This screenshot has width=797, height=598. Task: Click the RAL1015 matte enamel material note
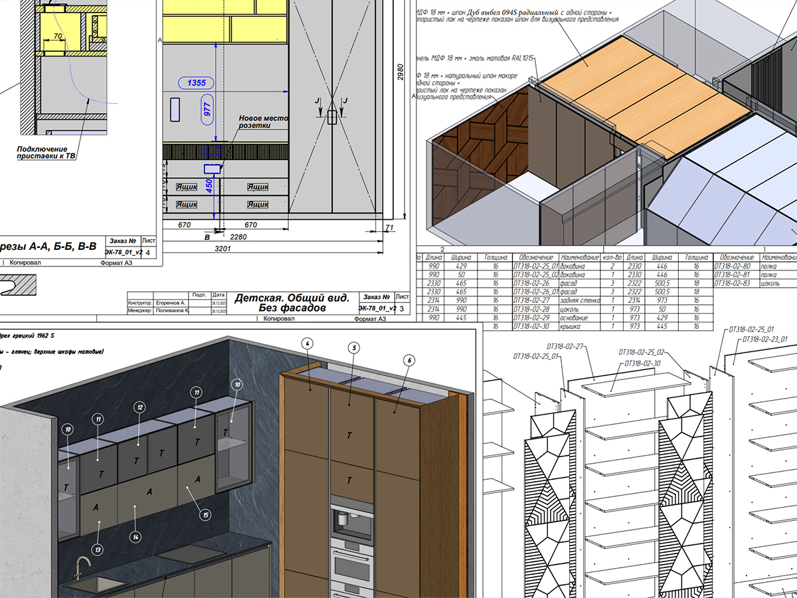tap(474, 58)
